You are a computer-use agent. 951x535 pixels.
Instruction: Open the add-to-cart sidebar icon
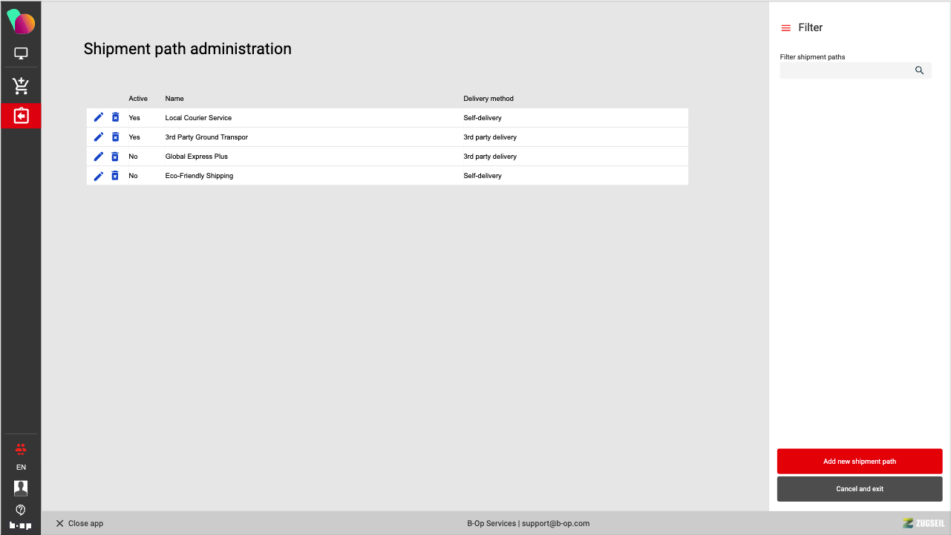pyautogui.click(x=21, y=86)
